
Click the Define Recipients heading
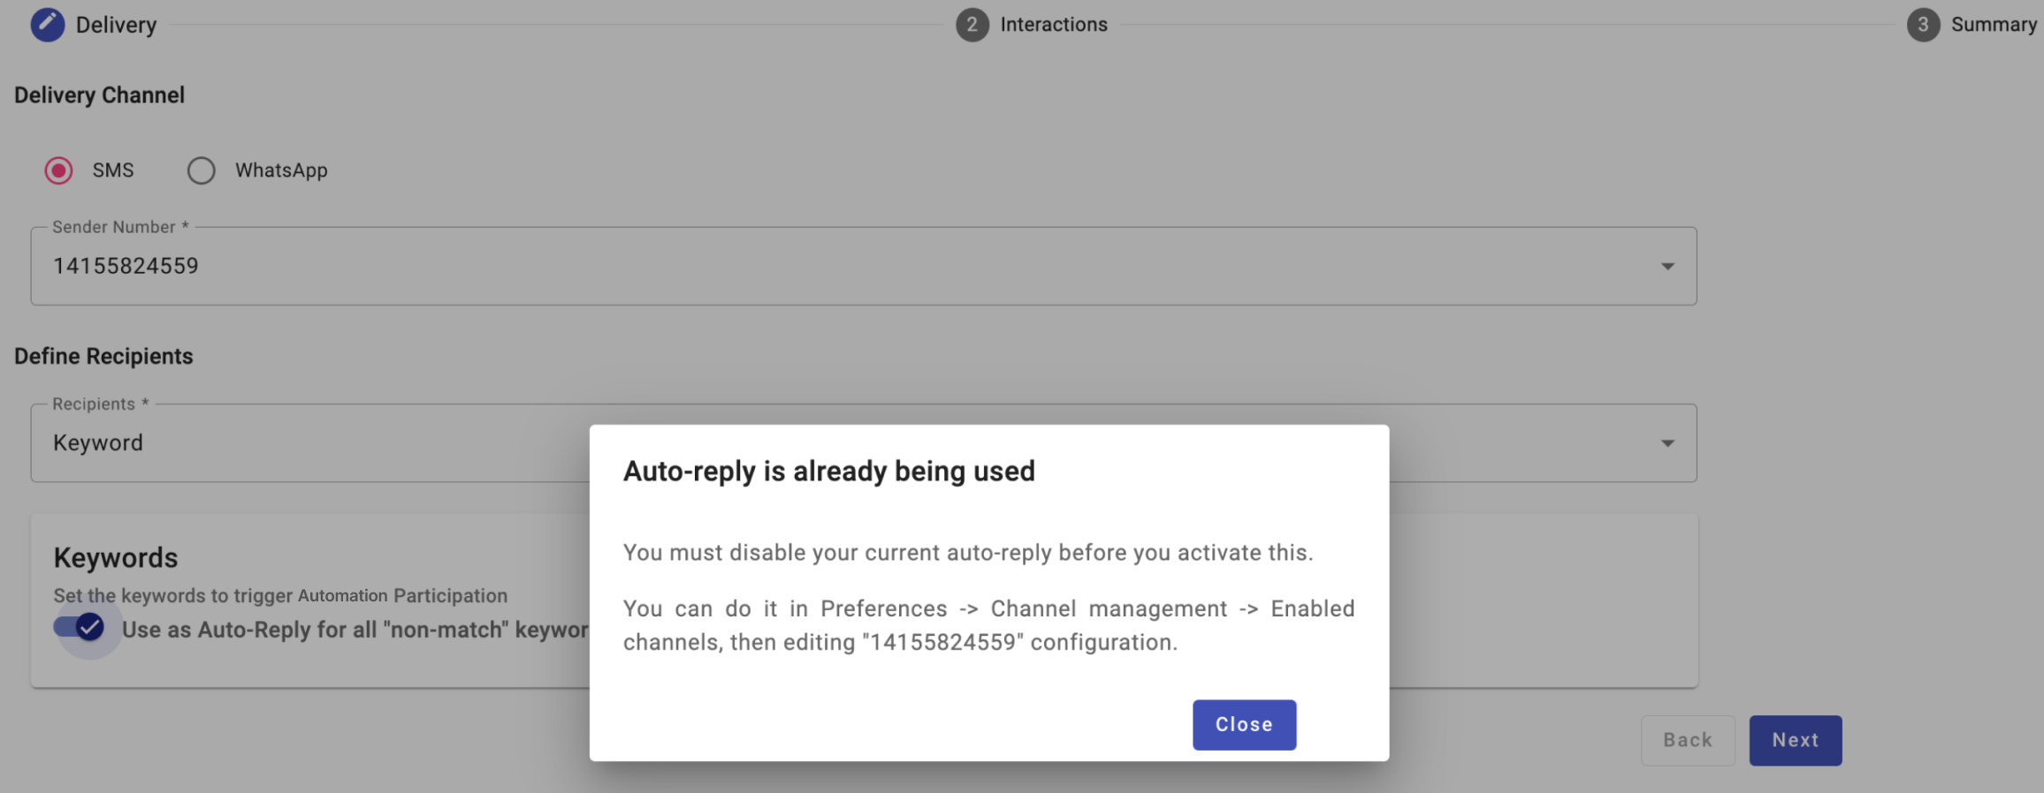[103, 356]
